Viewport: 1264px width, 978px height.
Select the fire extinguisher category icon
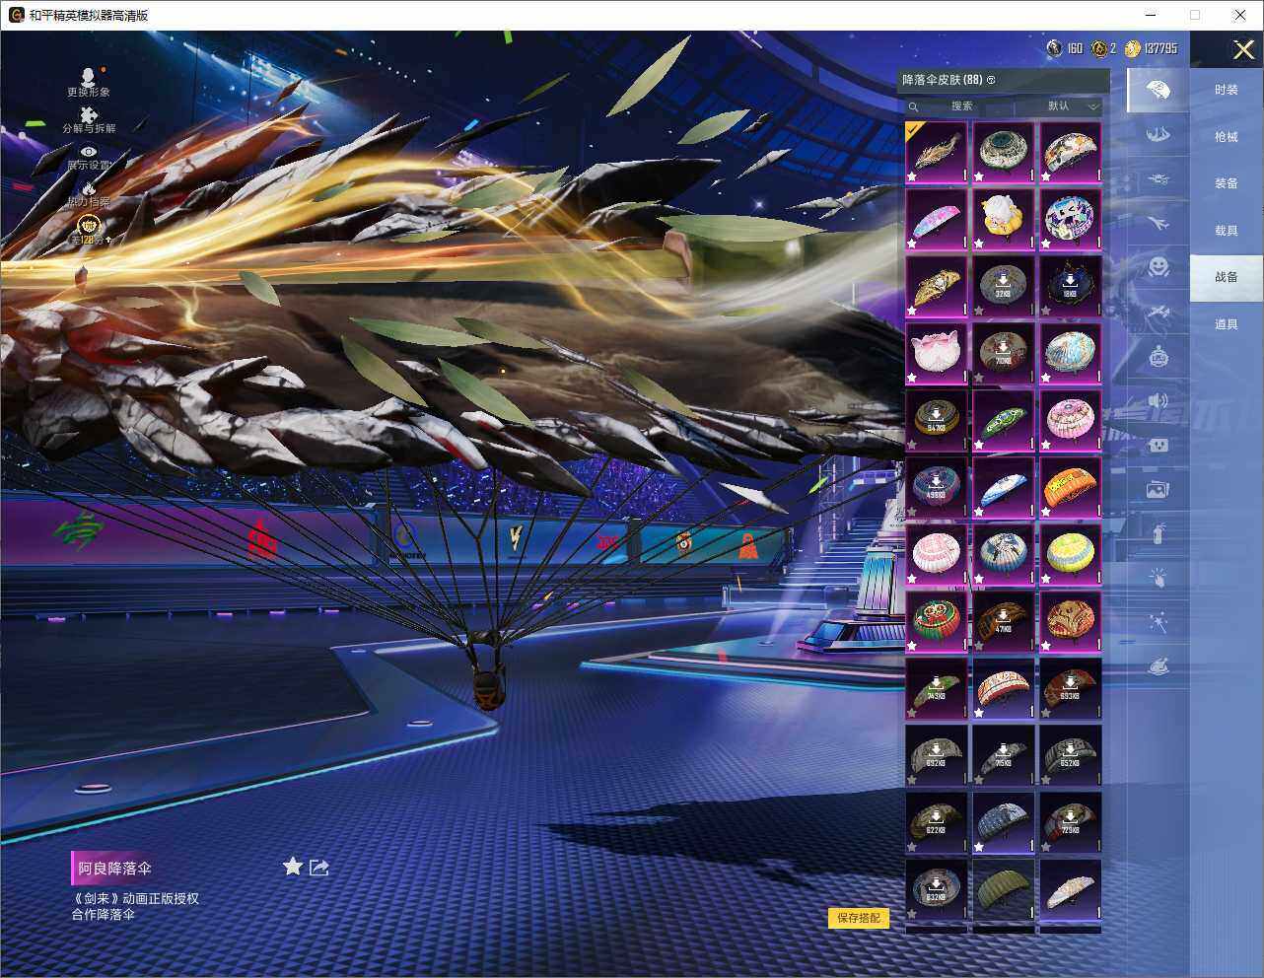[1159, 533]
